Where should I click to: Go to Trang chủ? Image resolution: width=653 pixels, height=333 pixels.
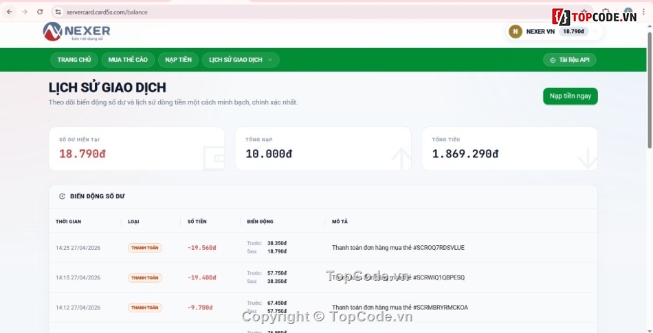pyautogui.click(x=74, y=60)
